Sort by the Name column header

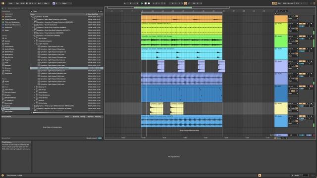click(32, 14)
